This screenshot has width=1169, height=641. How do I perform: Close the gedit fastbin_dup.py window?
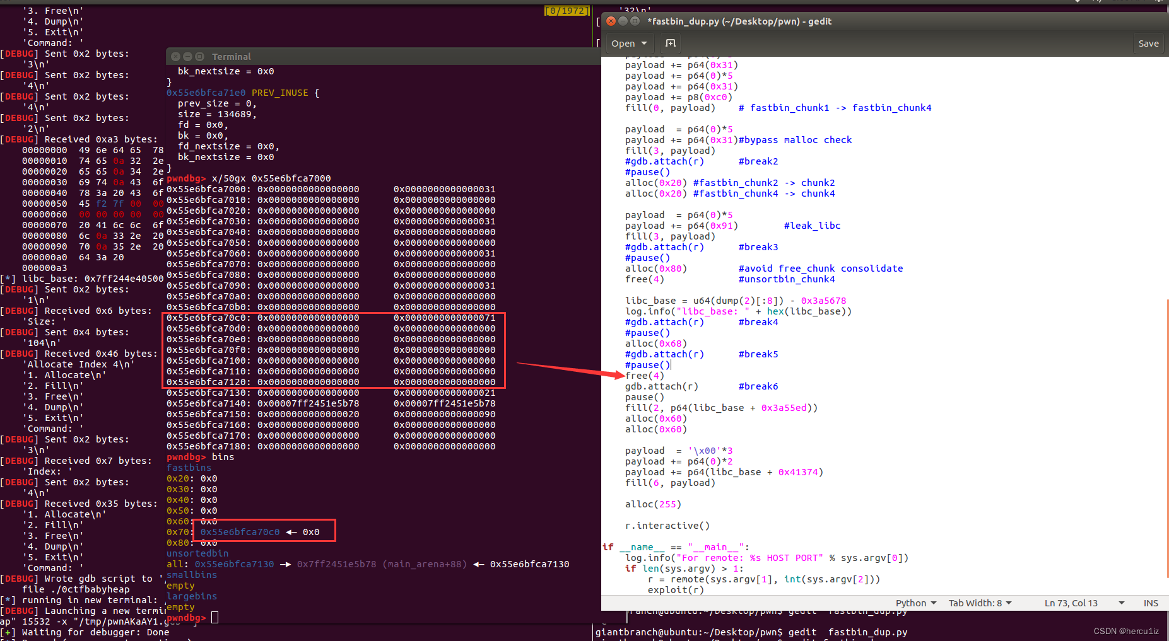click(x=611, y=21)
